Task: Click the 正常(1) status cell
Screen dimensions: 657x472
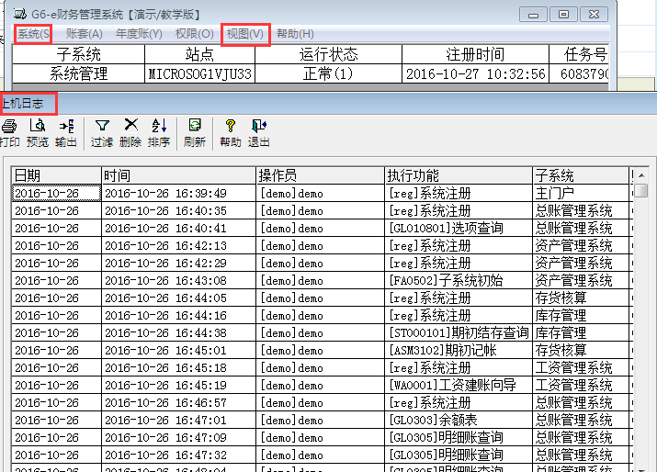Action: tap(329, 74)
